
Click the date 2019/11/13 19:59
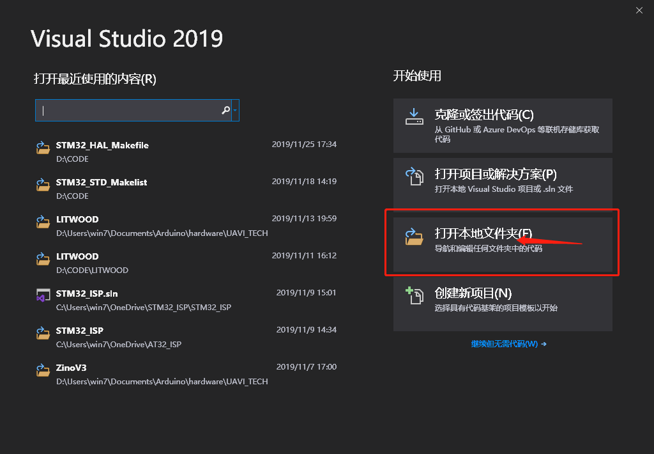click(x=304, y=219)
